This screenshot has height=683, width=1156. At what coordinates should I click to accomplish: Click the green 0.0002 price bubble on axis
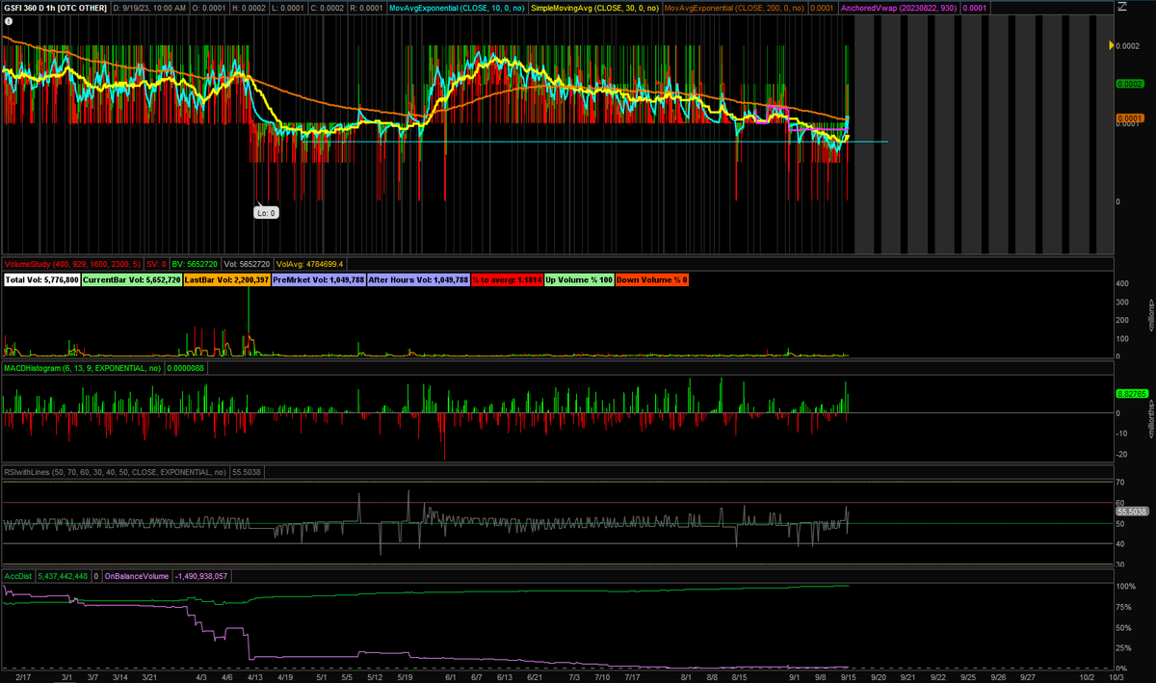coord(1129,84)
